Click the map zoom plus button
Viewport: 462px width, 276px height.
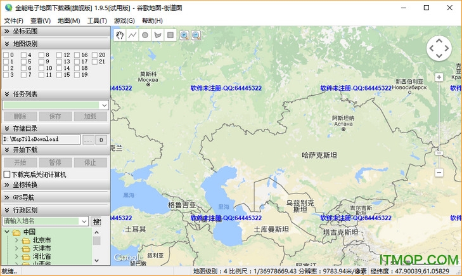coord(439,77)
